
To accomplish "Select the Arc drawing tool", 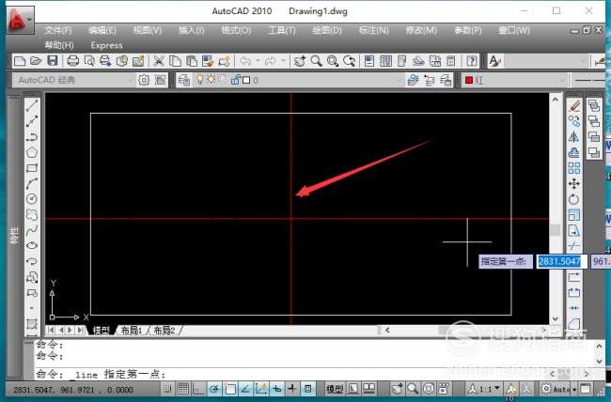I will click(32, 183).
